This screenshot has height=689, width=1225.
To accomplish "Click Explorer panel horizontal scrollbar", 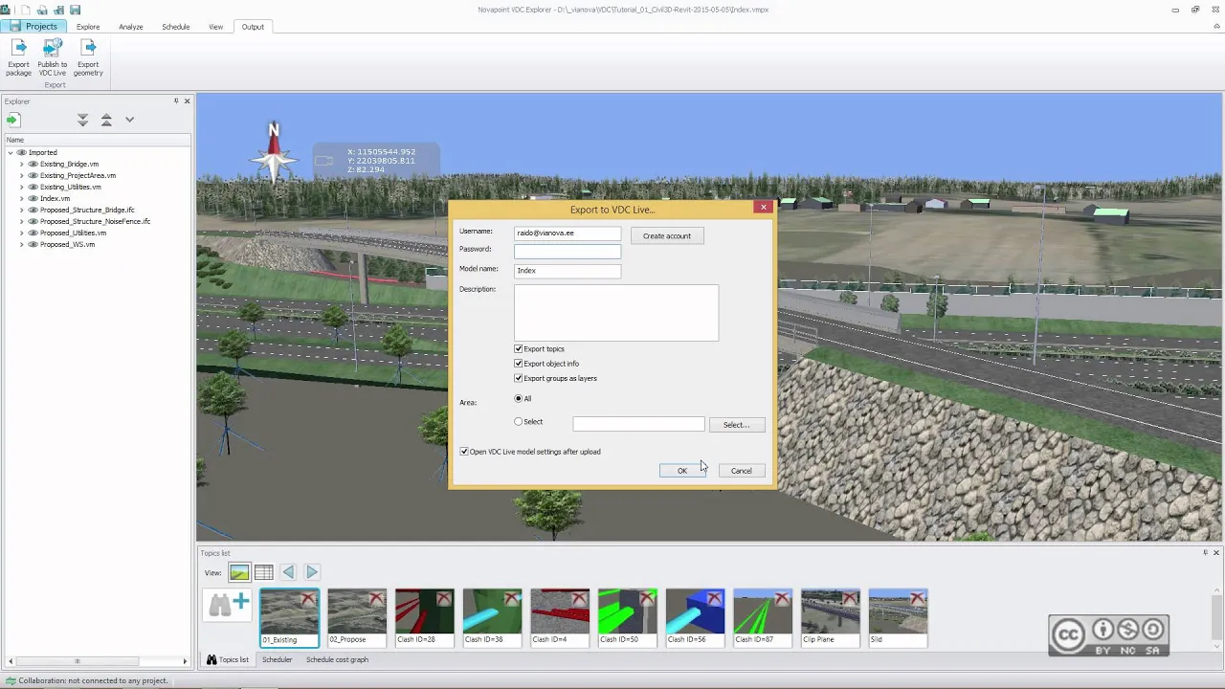I will click(x=77, y=661).
